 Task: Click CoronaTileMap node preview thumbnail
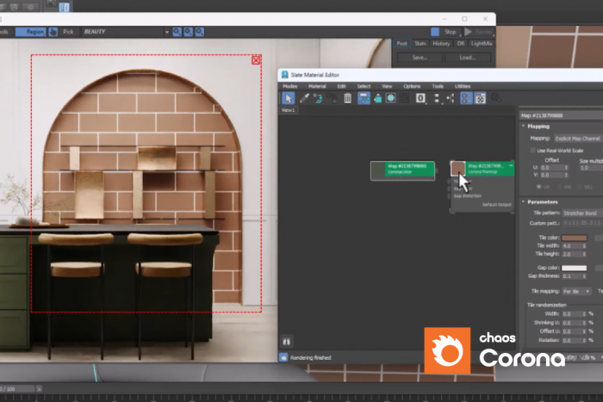(457, 169)
